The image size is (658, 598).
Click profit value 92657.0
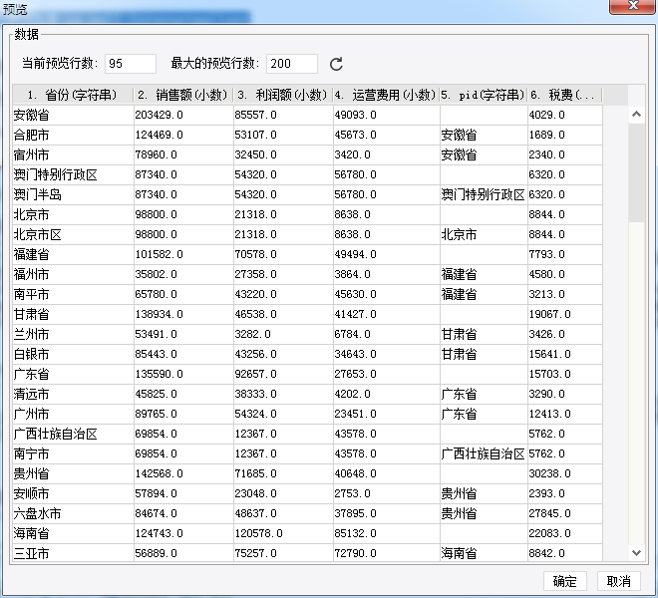[283, 374]
